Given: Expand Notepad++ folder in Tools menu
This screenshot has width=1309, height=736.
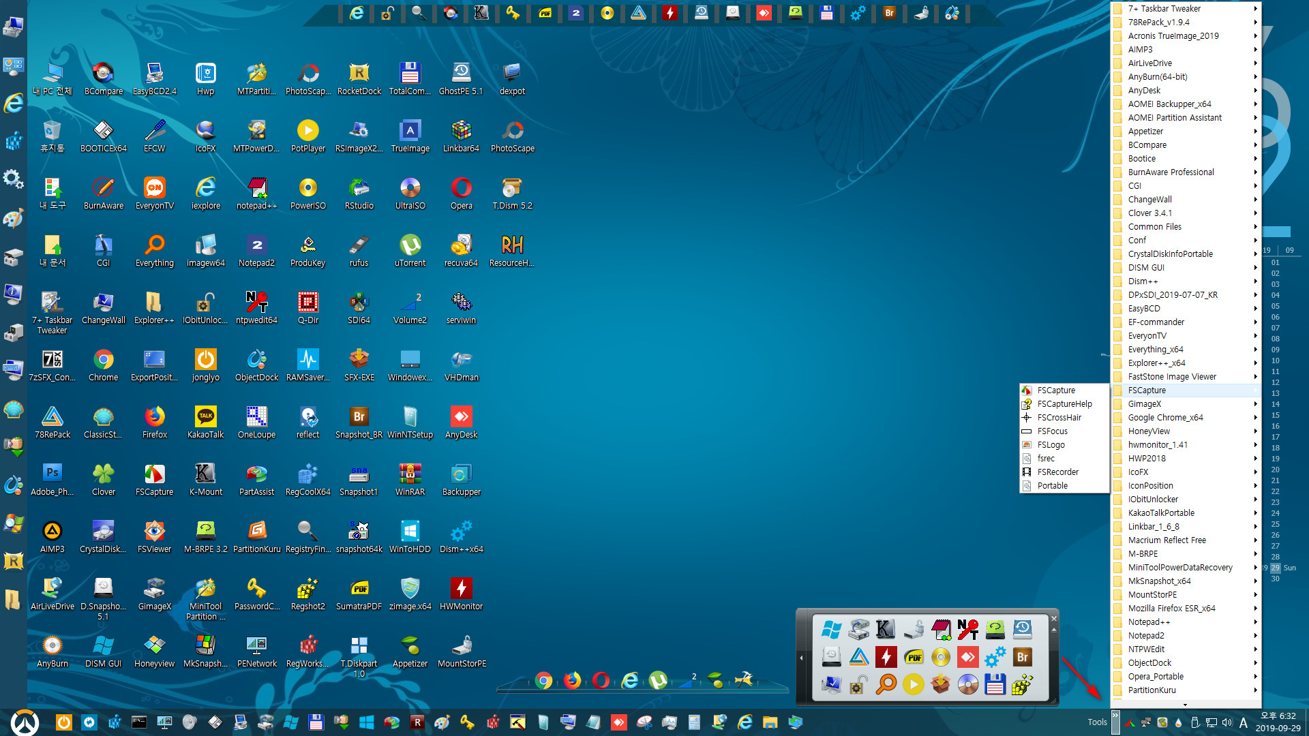Looking at the screenshot, I should 1186,622.
